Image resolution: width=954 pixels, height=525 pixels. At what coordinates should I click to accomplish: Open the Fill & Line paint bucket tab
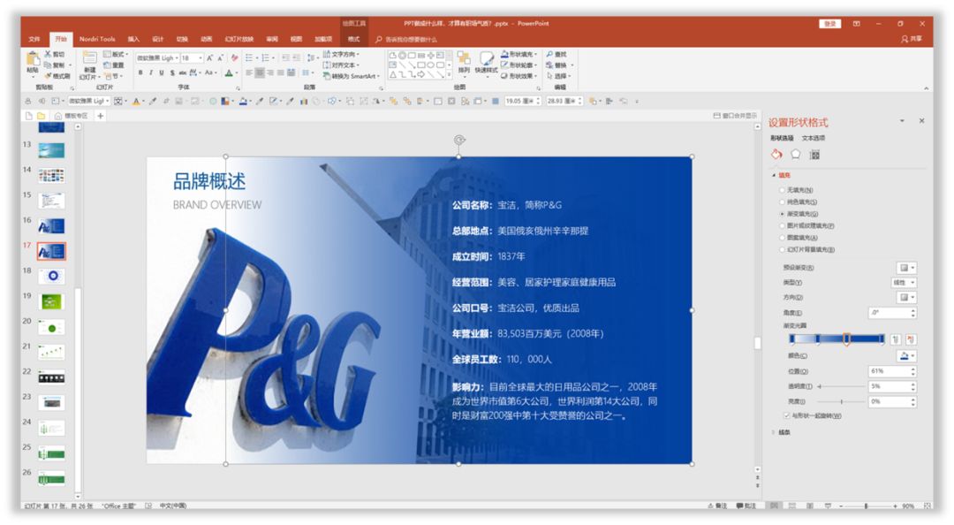(x=776, y=155)
